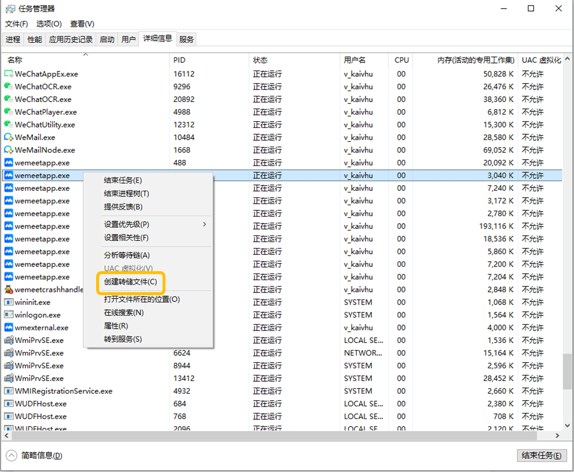Select the WeChatOCR.exe icon for PID 20892
Viewport: 574px width, 472px height.
[8, 99]
